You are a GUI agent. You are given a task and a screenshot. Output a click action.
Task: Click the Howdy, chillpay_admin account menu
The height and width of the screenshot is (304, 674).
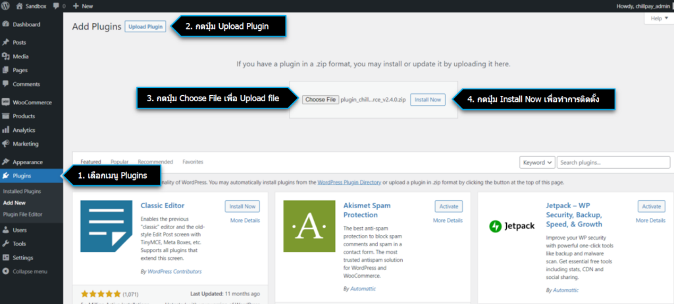click(646, 6)
